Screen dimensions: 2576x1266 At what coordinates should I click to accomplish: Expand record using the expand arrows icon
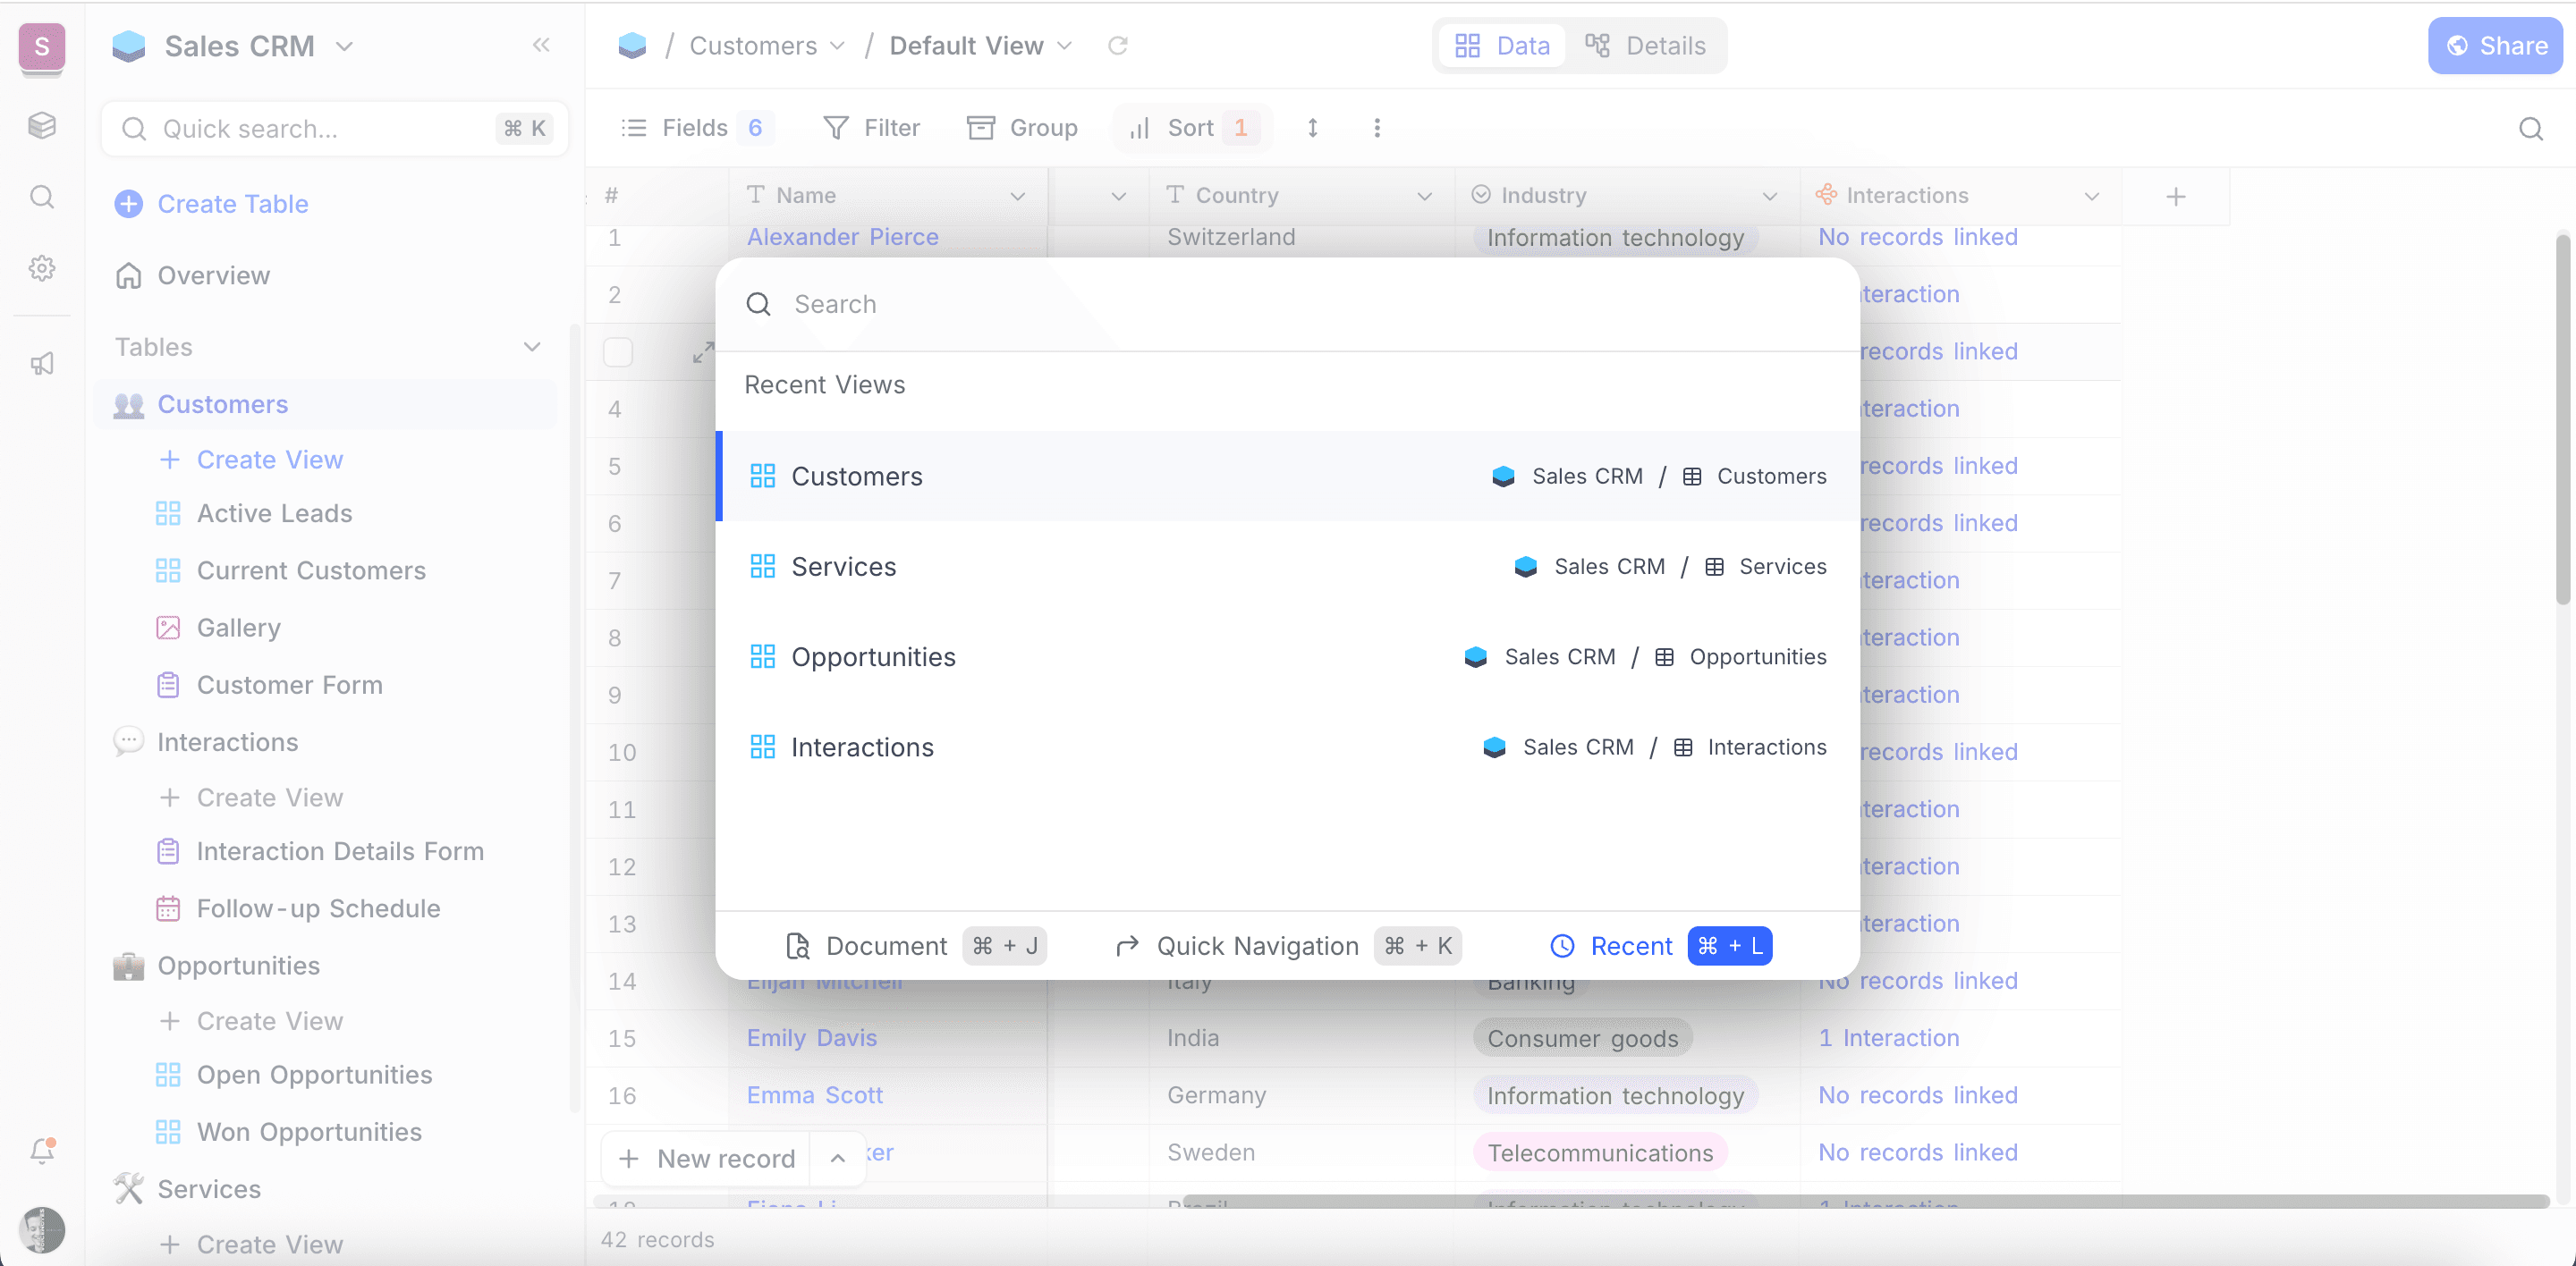click(x=703, y=353)
